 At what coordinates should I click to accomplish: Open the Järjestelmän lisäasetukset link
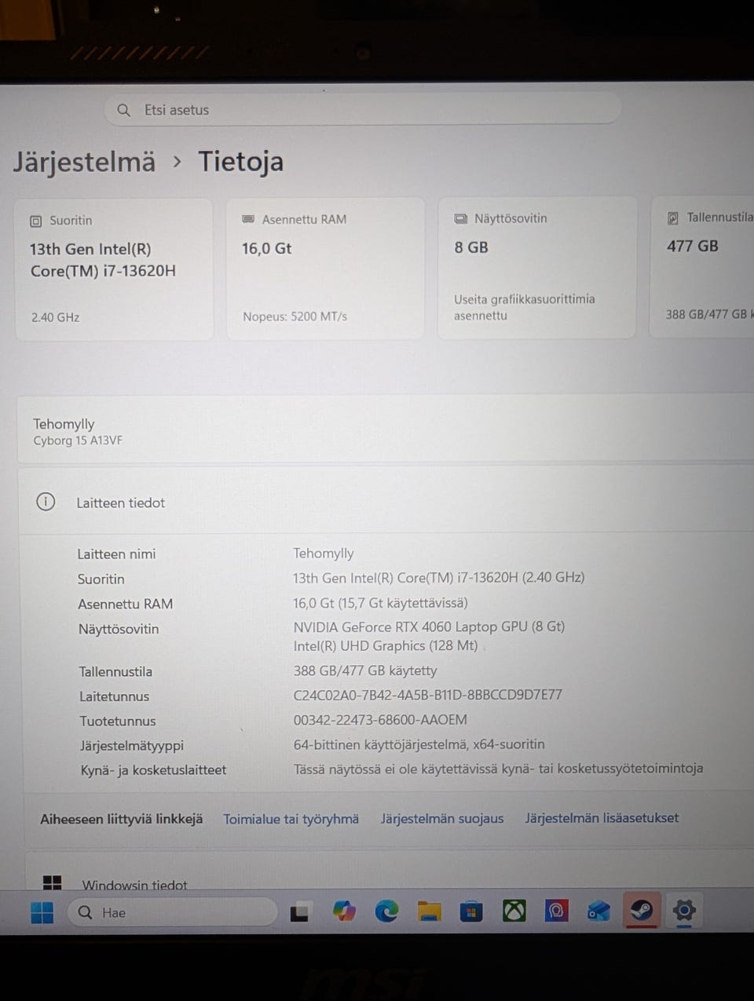602,817
